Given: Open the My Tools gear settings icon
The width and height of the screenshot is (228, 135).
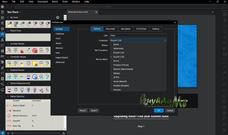Looking at the screenshot, I should pos(58,18).
